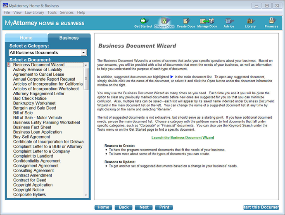Open the Law Library menu
Viewport: 285px width, 215px height.
(x=35, y=12)
